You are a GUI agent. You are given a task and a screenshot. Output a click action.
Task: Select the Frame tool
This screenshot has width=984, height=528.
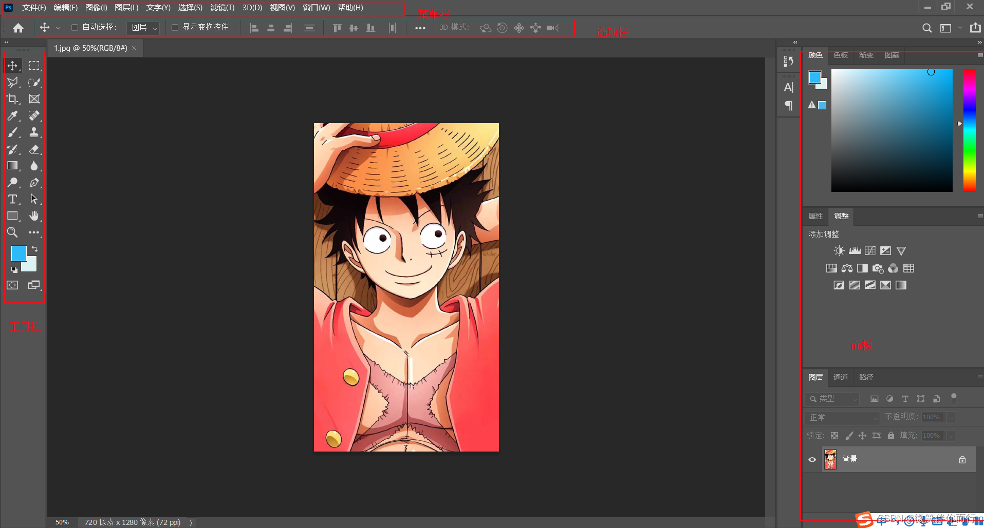pyautogui.click(x=34, y=99)
